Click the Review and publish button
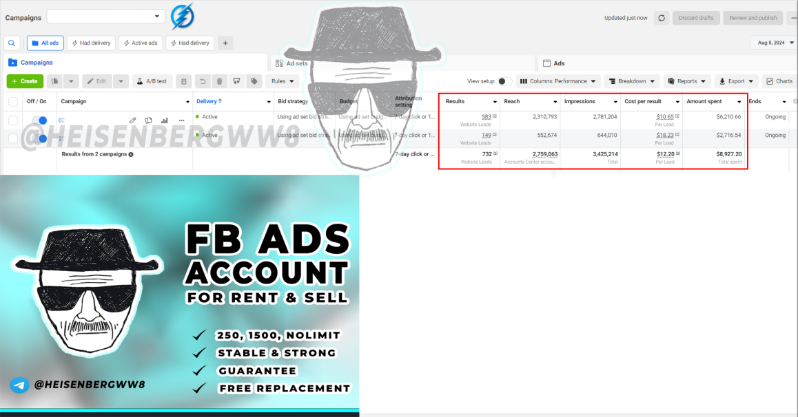 click(x=753, y=18)
